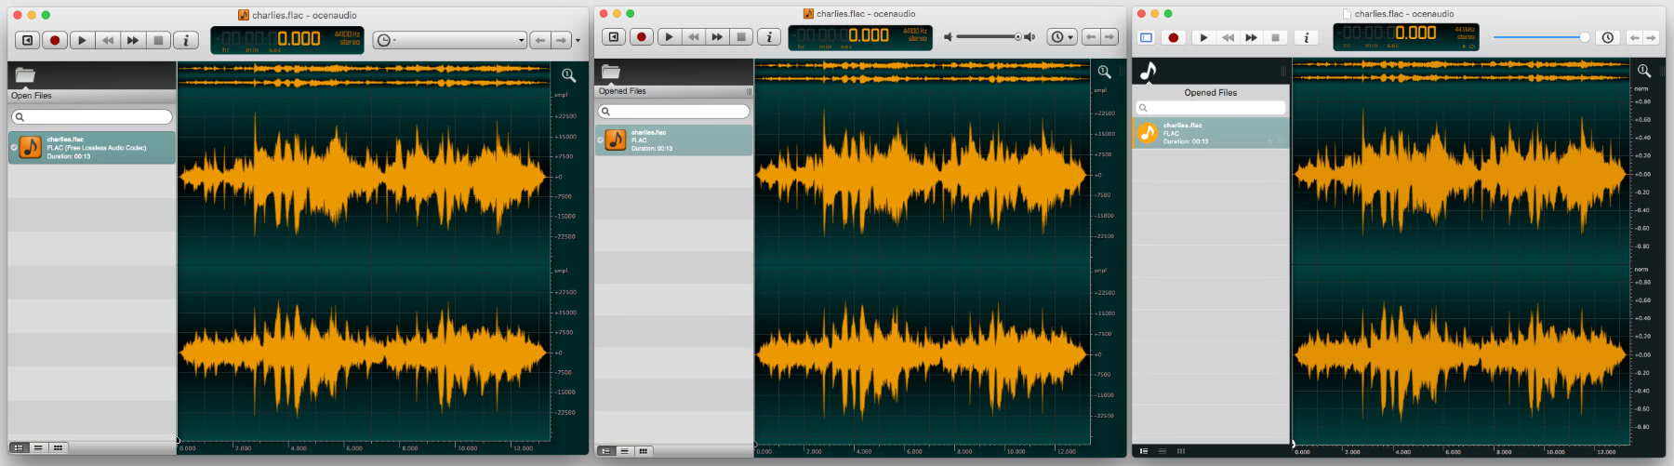Click zoom magnifier in middle window waveform
1674x466 pixels.
pyautogui.click(x=1104, y=72)
